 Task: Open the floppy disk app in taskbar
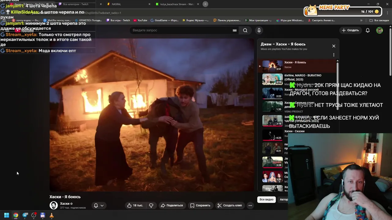43,215
